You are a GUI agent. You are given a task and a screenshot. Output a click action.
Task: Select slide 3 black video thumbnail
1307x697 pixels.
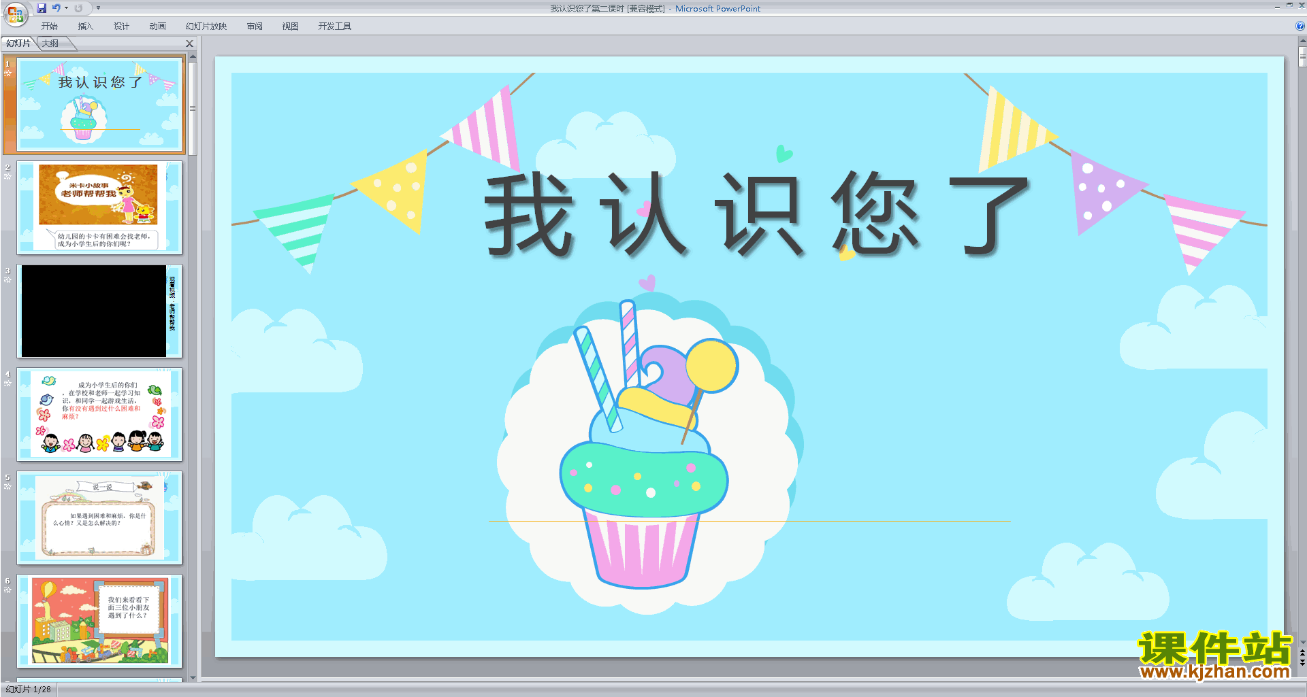[99, 311]
